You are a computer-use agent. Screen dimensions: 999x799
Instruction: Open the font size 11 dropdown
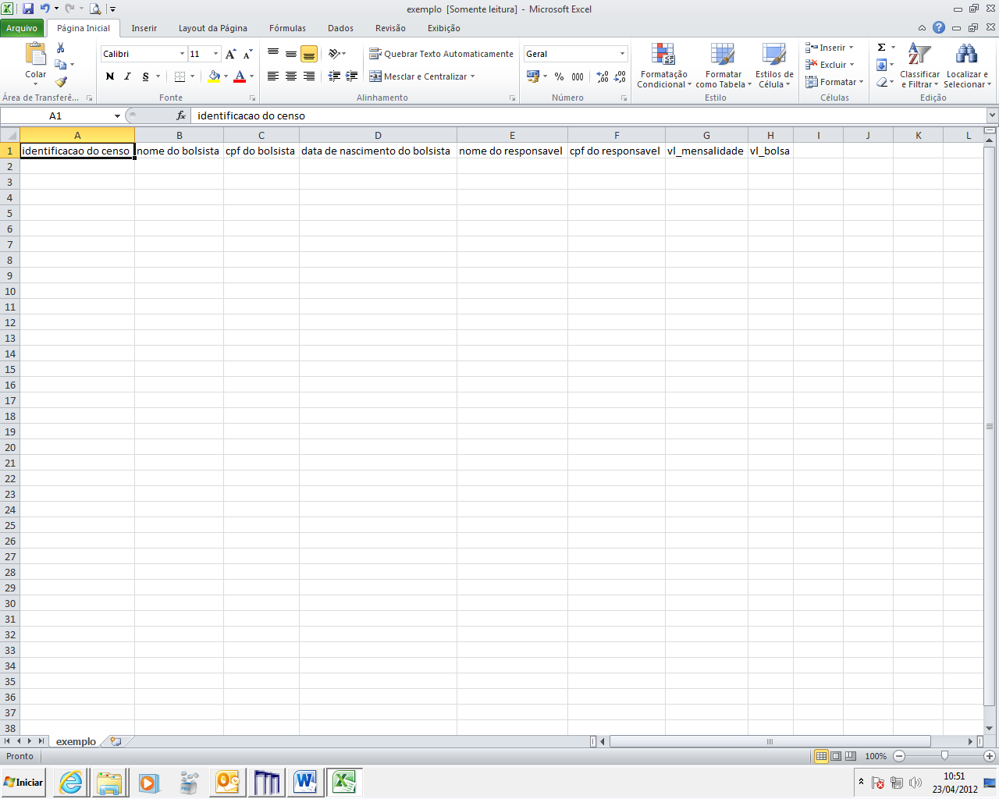[216, 54]
